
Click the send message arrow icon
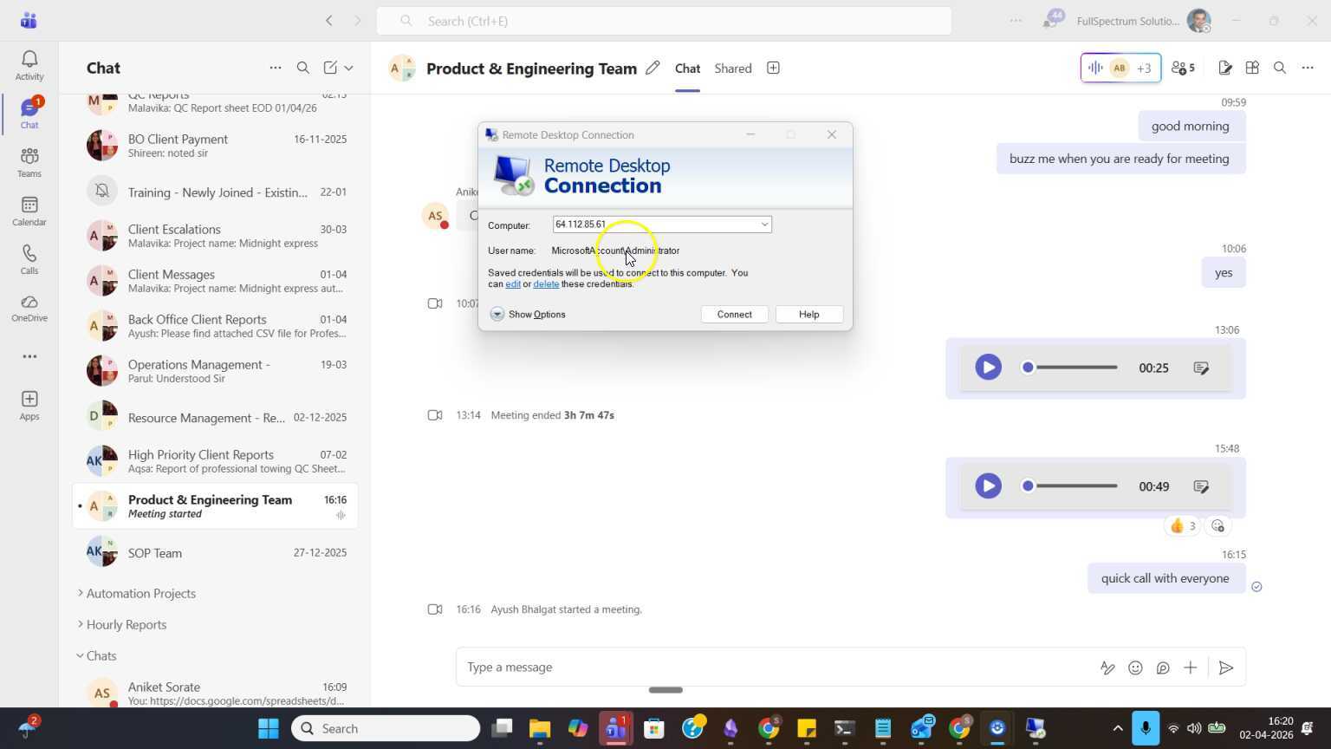1225,668
